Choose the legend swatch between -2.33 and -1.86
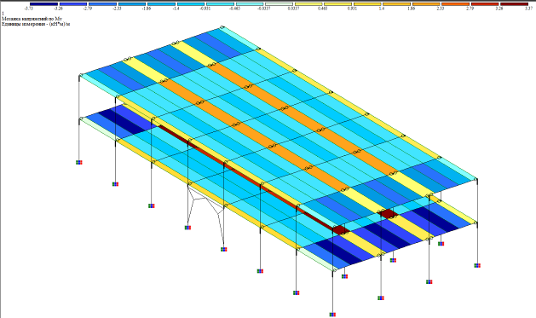 pyautogui.click(x=132, y=4)
